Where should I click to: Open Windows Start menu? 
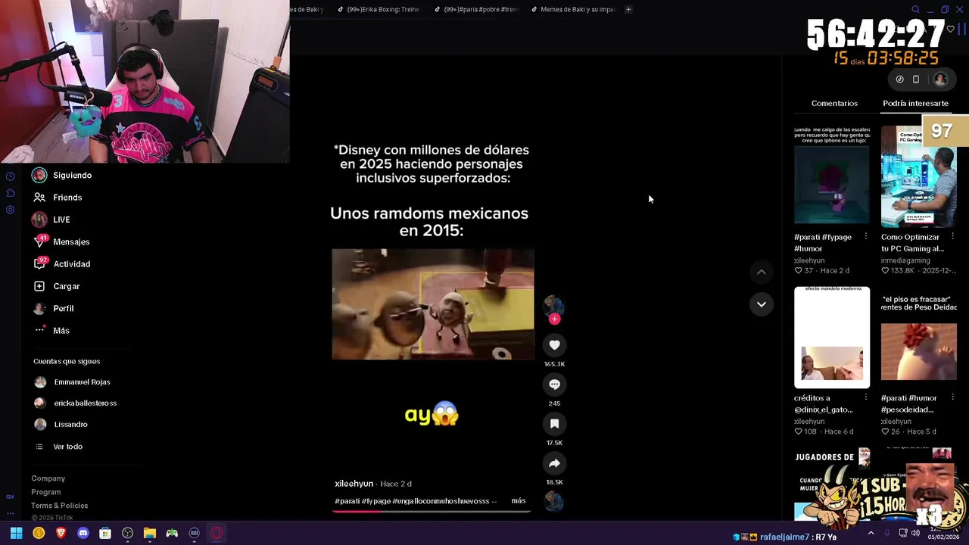tap(16, 533)
